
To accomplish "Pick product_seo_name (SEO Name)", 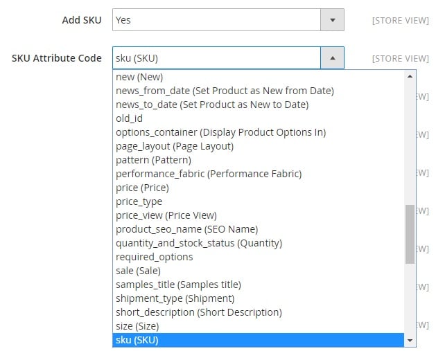I will click(259, 229).
